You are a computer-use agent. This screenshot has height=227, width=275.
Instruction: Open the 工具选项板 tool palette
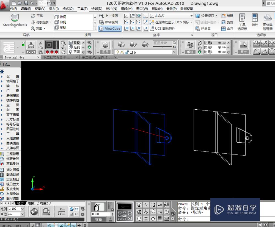point(242,22)
